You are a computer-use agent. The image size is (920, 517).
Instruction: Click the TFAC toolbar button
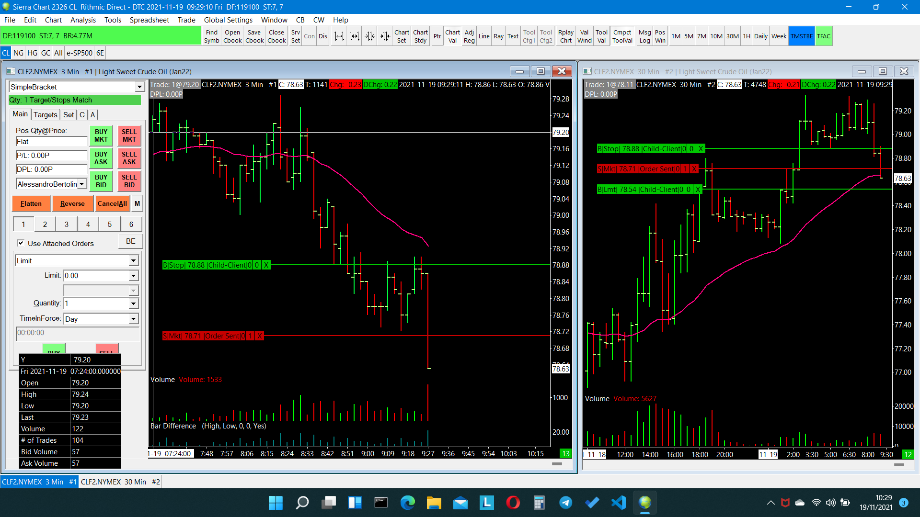(x=824, y=36)
